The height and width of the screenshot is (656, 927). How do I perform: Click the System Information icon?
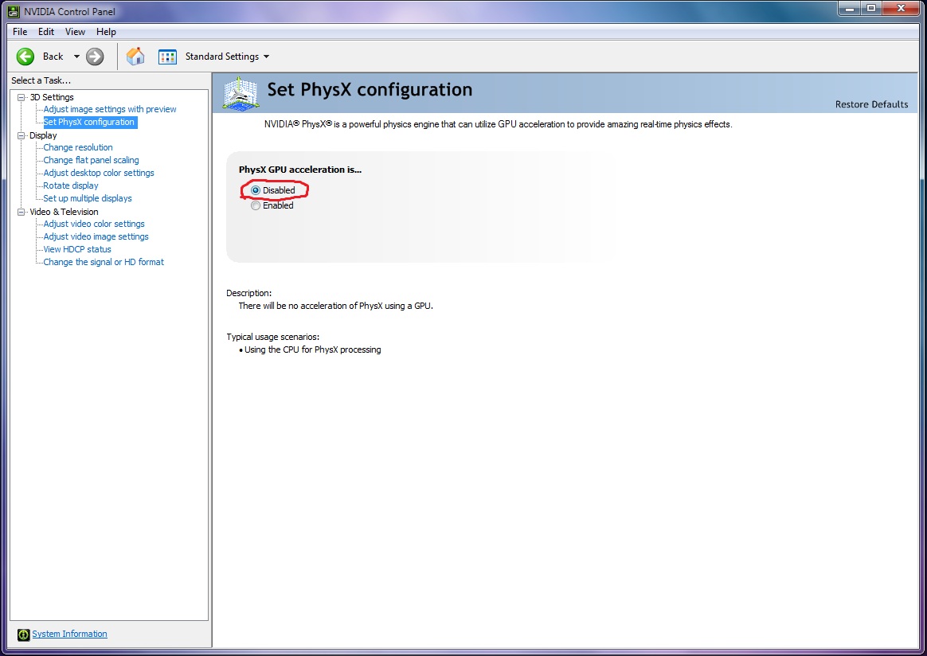click(x=23, y=635)
